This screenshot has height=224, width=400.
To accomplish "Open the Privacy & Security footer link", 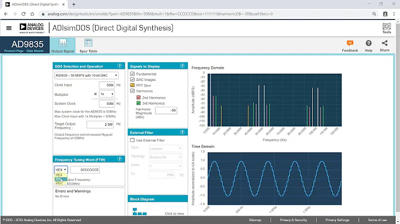I will (x=293, y=220).
